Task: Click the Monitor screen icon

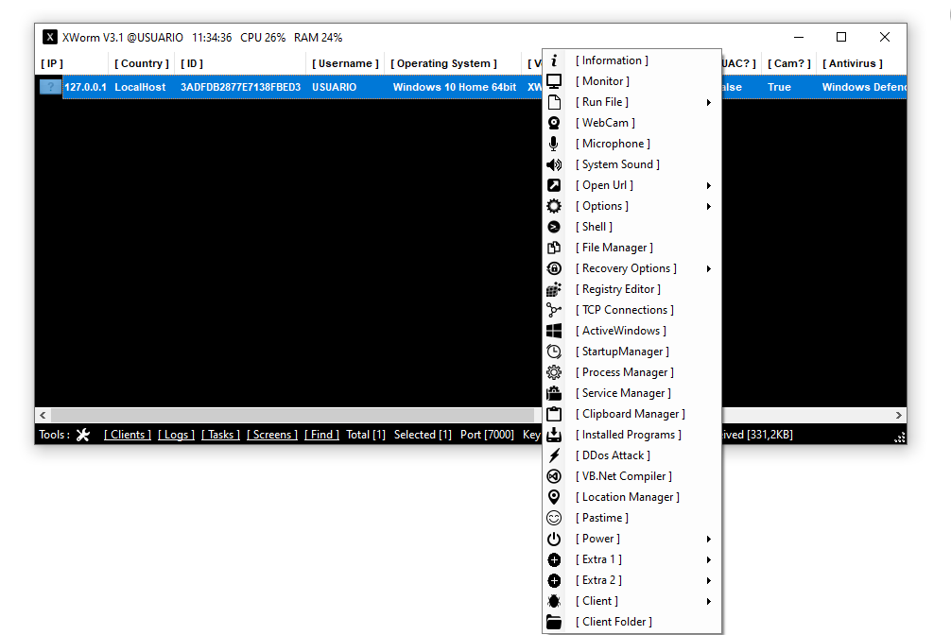Action: 554,81
